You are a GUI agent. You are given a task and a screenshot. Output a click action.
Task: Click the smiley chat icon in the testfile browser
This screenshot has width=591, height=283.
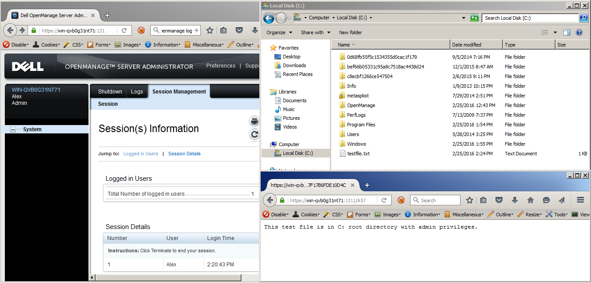click(x=546, y=200)
